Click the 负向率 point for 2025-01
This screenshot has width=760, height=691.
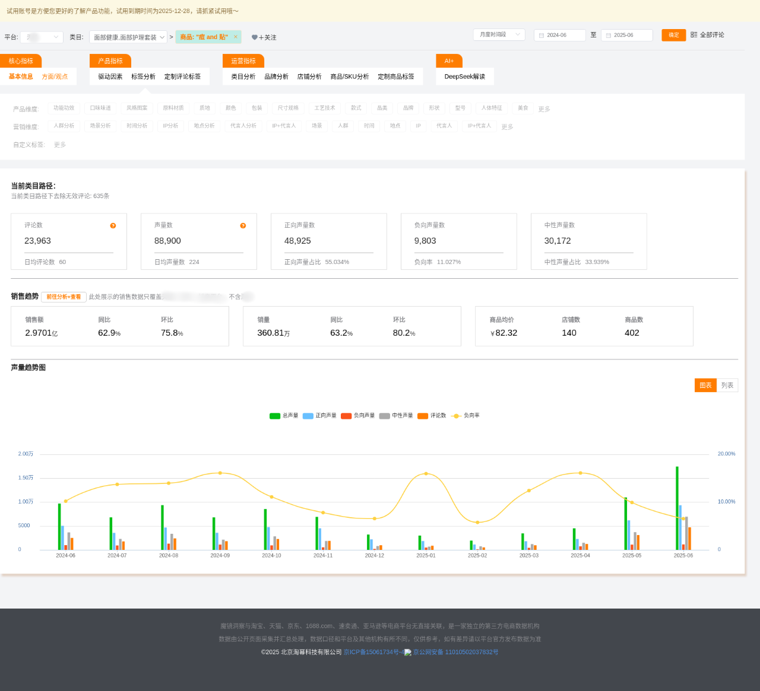pos(426,474)
